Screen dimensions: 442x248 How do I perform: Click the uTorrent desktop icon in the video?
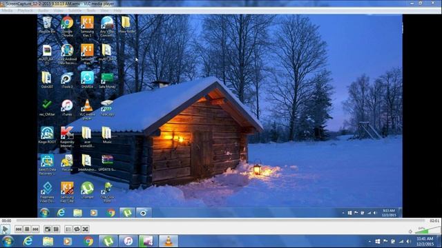click(x=87, y=190)
